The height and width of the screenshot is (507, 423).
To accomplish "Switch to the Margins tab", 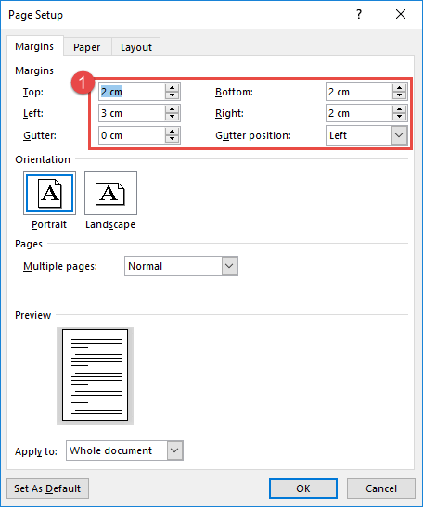I will [x=34, y=46].
